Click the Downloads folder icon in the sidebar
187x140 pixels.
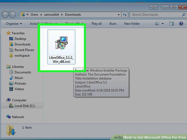(x=11, y=44)
